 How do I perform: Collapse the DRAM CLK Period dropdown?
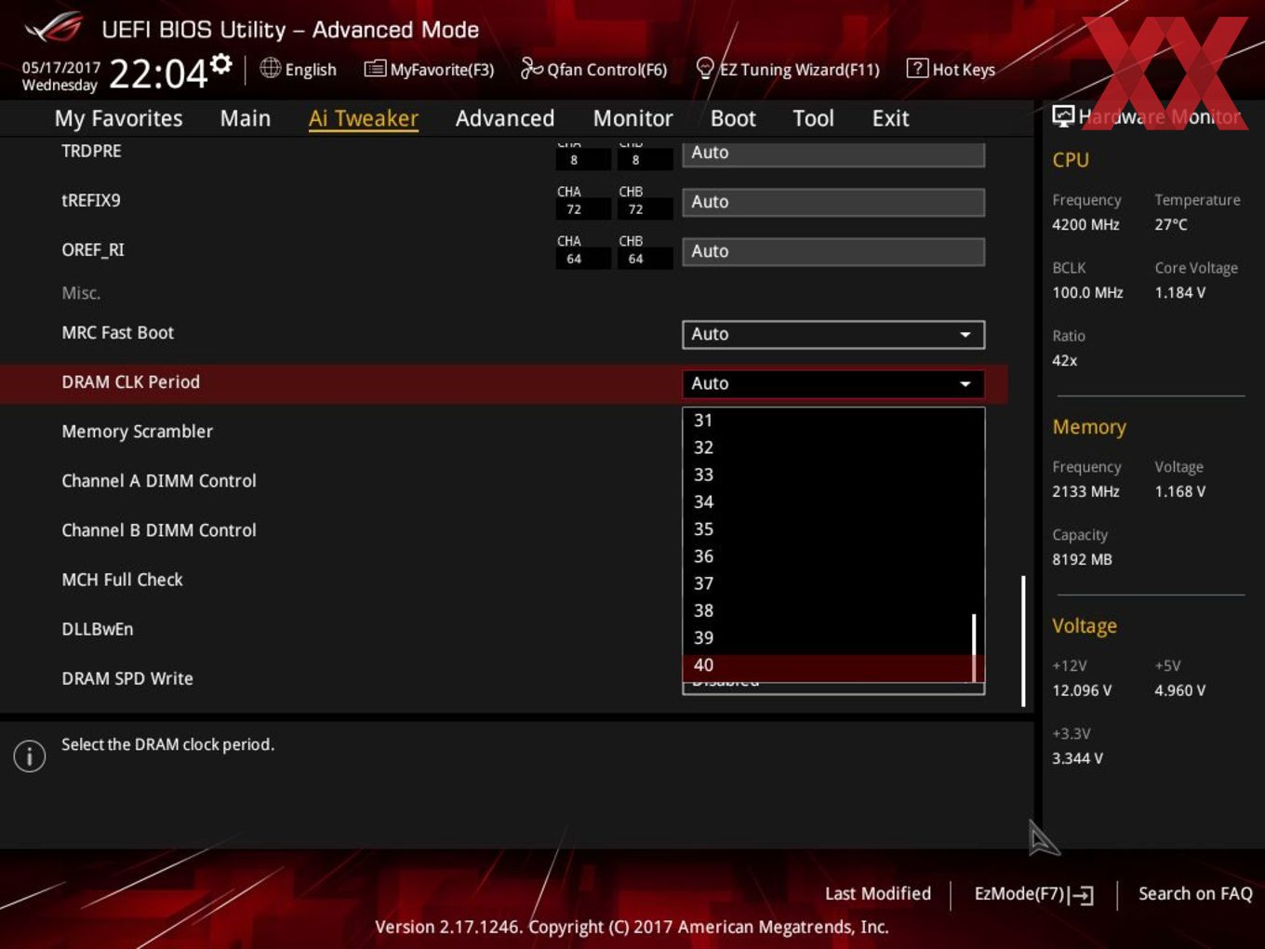coord(833,383)
